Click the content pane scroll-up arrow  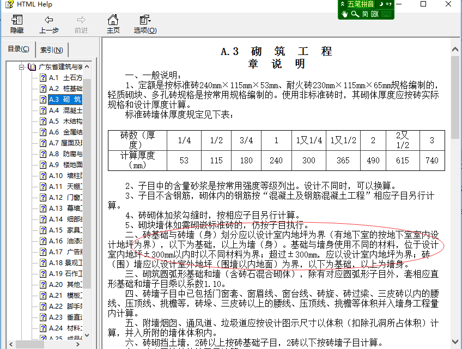click(x=455, y=50)
